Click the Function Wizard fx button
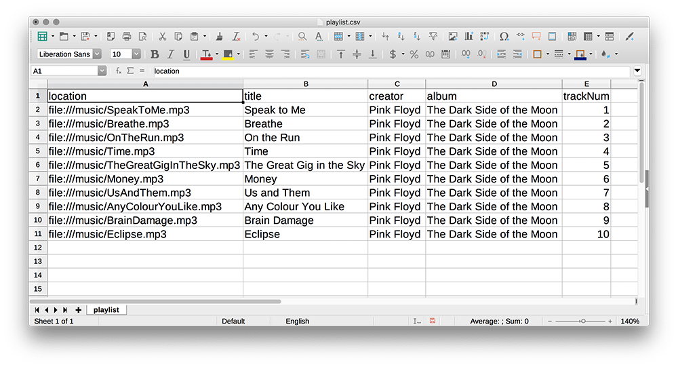 (x=118, y=71)
